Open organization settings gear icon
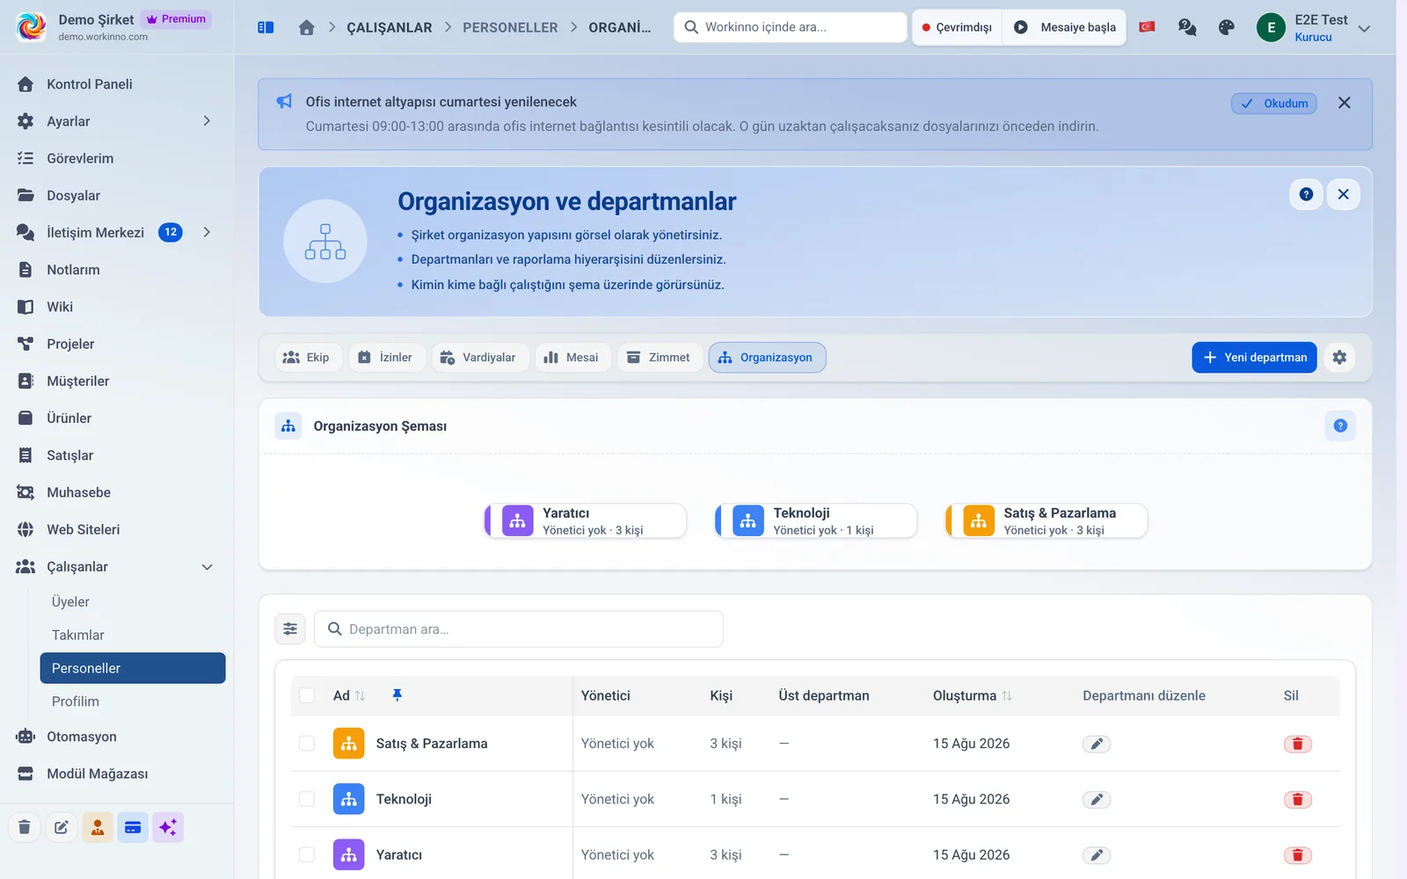 click(x=1339, y=358)
